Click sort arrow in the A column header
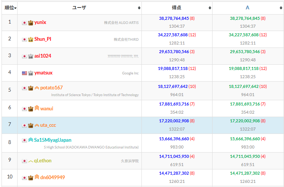The width and height of the screenshot is (284, 187). point(281,8)
